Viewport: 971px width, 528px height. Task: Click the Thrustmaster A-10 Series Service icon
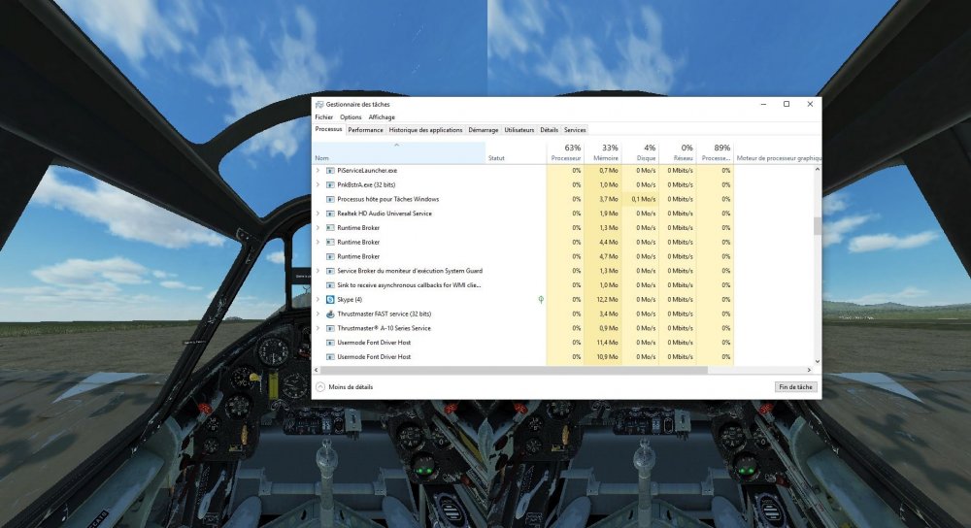tap(331, 328)
